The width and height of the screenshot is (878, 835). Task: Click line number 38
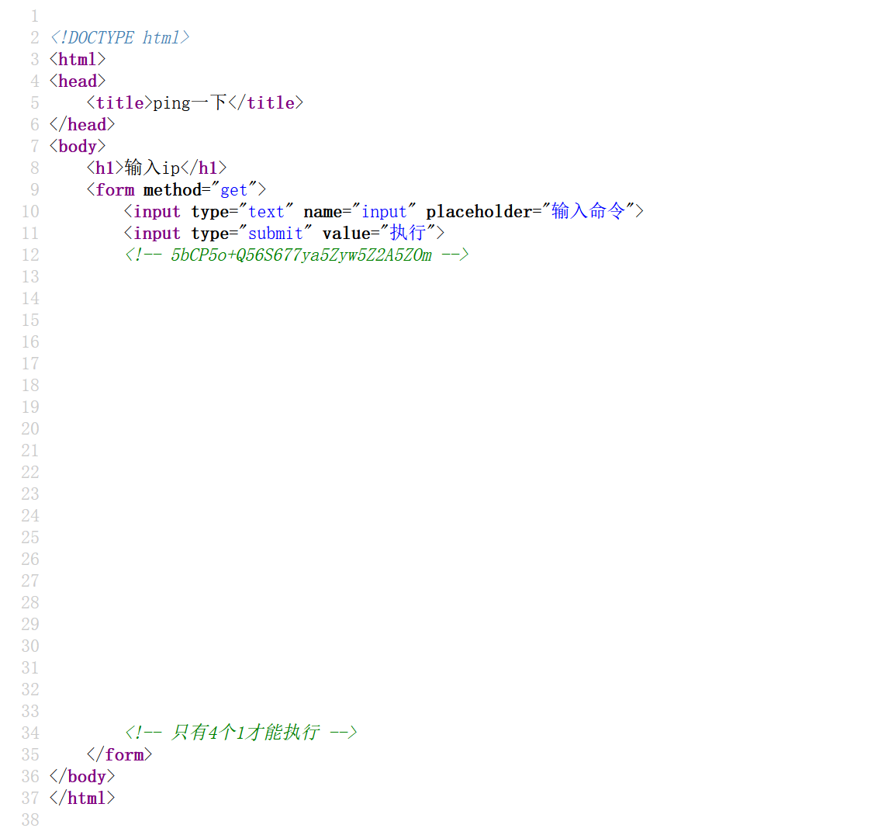point(30,820)
